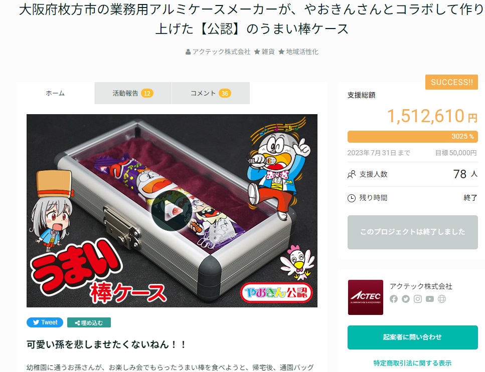Play the うまい棒ケース project video
This screenshot has height=372, width=485.
[172, 211]
